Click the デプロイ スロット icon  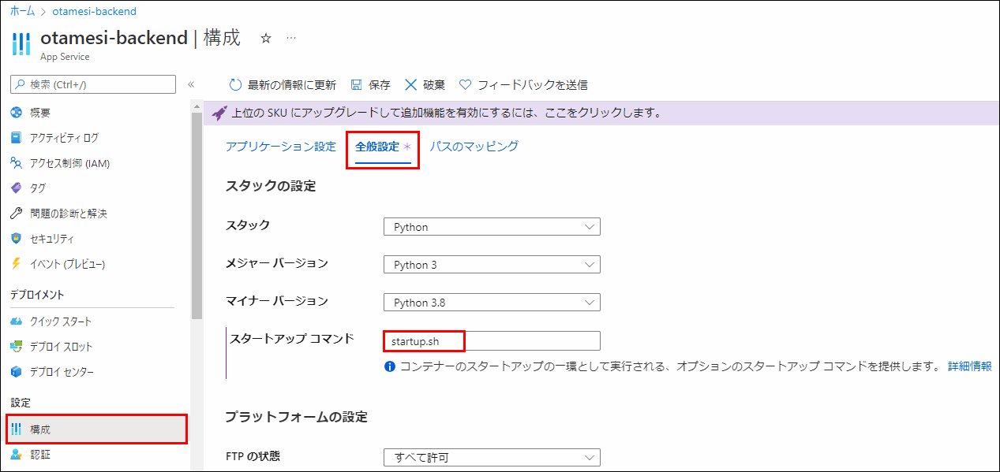tap(17, 347)
